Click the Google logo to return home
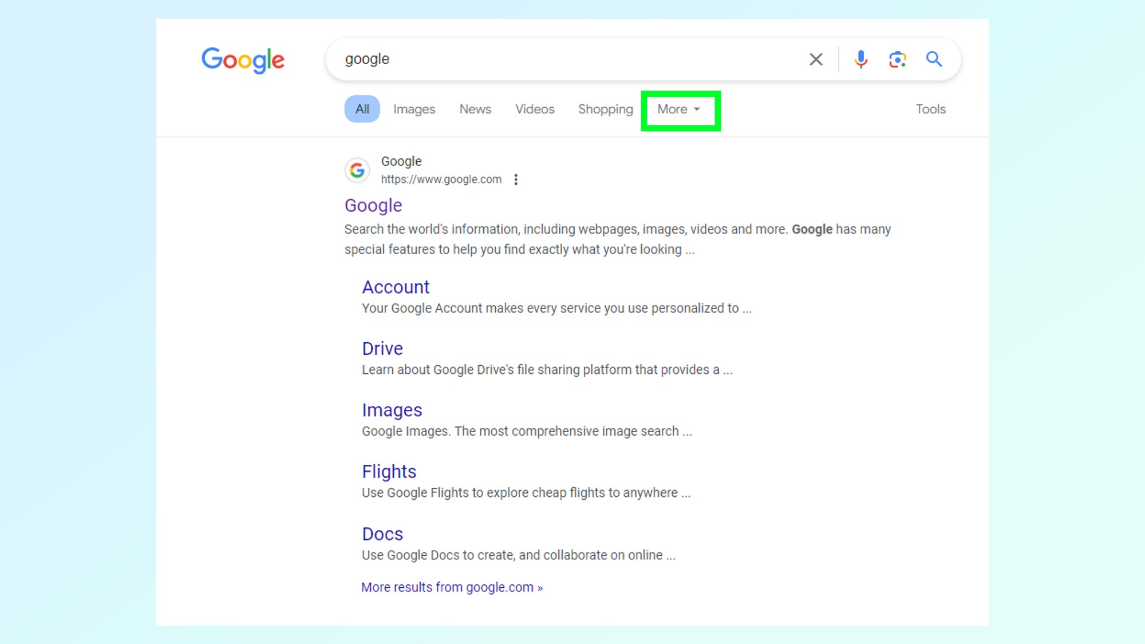This screenshot has height=644, width=1145. tap(243, 60)
